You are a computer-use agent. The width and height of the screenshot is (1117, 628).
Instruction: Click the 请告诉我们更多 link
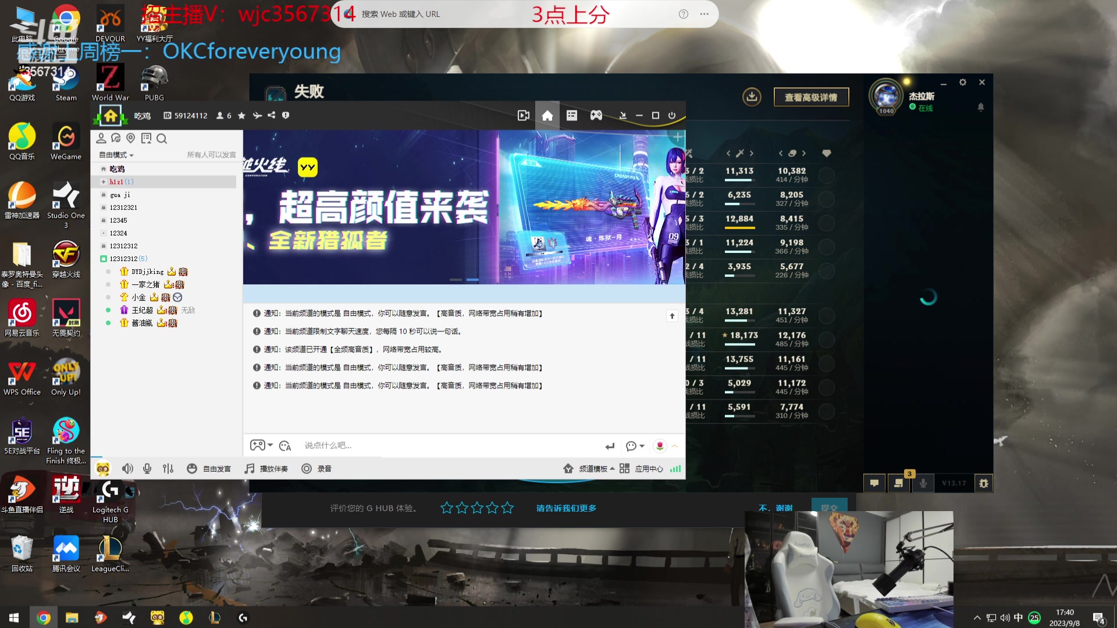[x=566, y=508]
